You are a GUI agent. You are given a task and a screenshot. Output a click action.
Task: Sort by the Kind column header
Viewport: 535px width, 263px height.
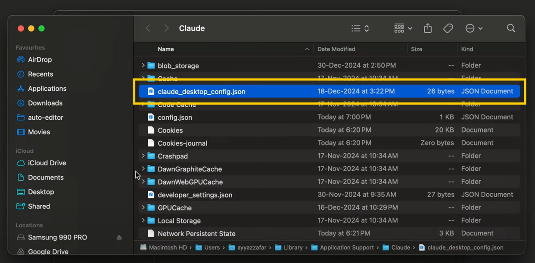click(x=467, y=49)
